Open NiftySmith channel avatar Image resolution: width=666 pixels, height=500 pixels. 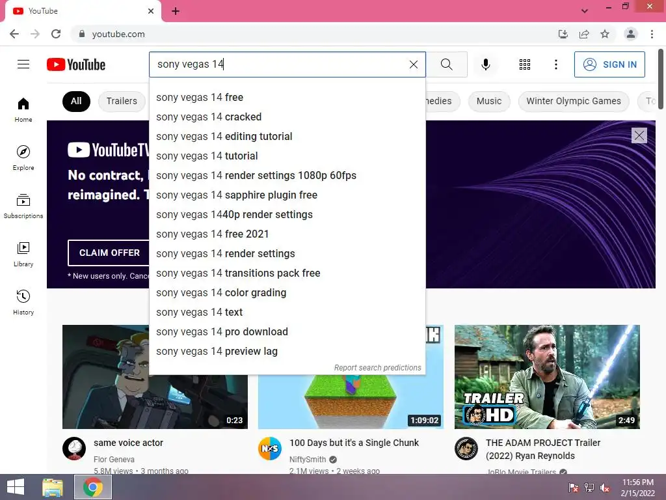point(270,449)
